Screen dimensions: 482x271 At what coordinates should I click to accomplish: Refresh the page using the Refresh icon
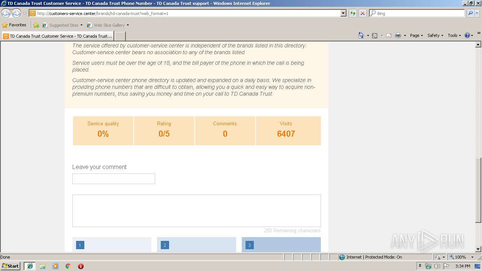353,13
